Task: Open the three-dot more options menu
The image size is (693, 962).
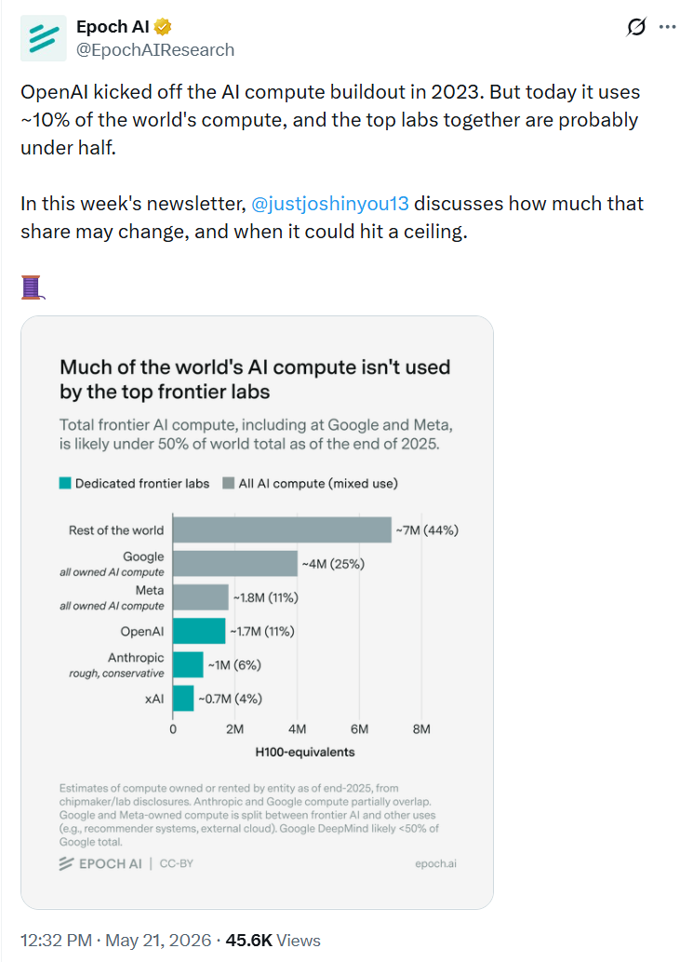Action: 667,27
